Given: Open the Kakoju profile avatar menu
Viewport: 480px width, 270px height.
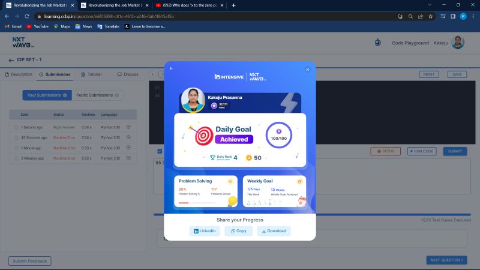Looking at the screenshot, I should click(x=458, y=43).
